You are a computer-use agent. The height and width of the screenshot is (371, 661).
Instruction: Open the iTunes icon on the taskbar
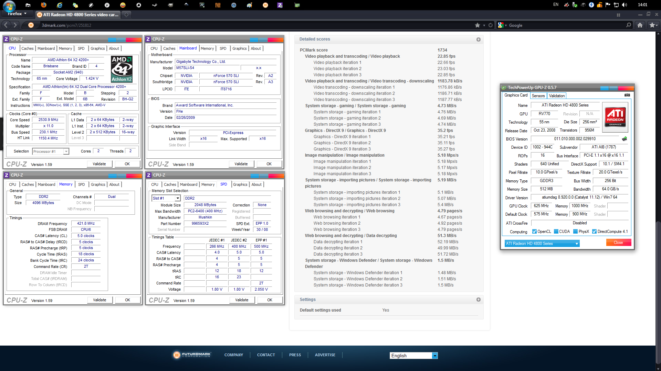(234, 5)
